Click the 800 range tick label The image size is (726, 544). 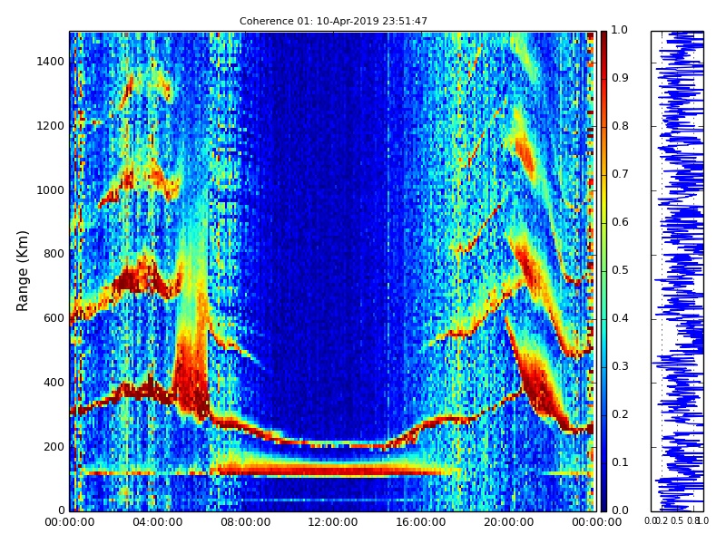pos(54,254)
